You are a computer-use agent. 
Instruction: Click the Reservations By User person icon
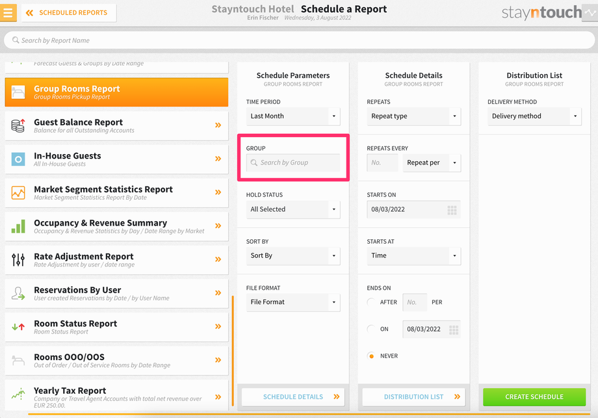18,293
